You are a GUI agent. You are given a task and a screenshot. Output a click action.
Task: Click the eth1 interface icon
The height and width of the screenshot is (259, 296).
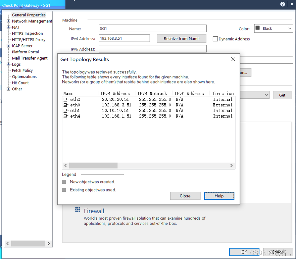(66, 110)
